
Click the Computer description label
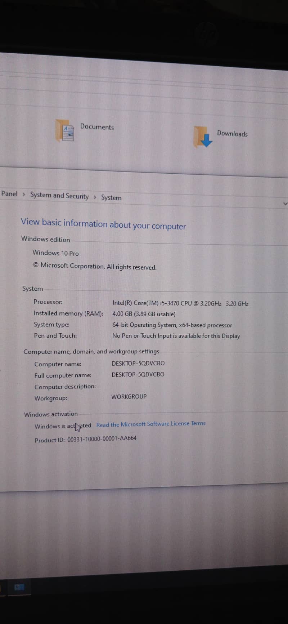pos(65,387)
